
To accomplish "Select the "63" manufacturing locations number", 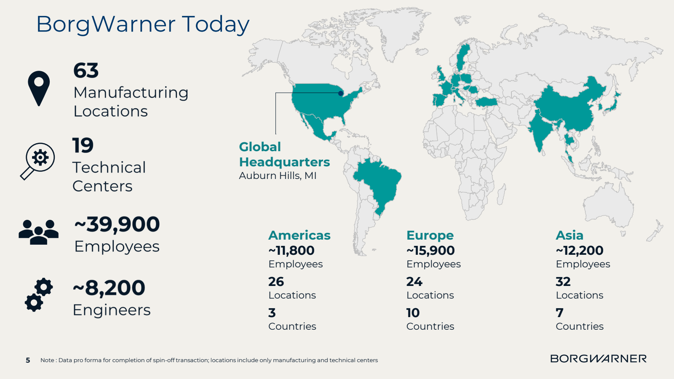I will pyautogui.click(x=86, y=70).
